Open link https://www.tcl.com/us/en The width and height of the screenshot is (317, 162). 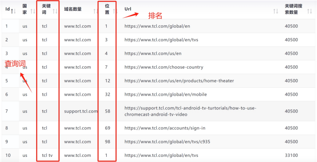pyautogui.click(x=153, y=53)
